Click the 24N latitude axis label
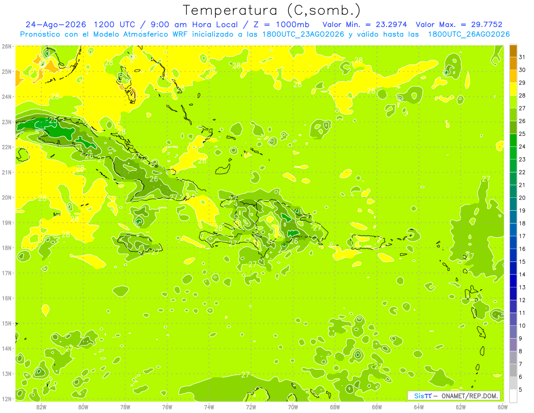534x413 pixels. click(7, 97)
